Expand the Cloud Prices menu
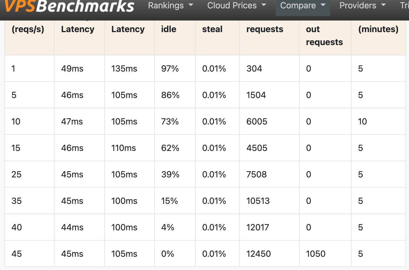 coord(237,5)
